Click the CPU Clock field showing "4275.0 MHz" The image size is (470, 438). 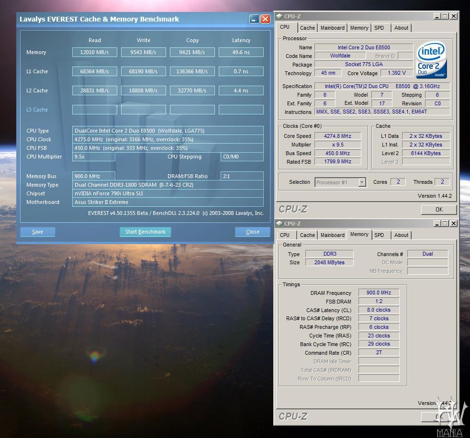168,139
